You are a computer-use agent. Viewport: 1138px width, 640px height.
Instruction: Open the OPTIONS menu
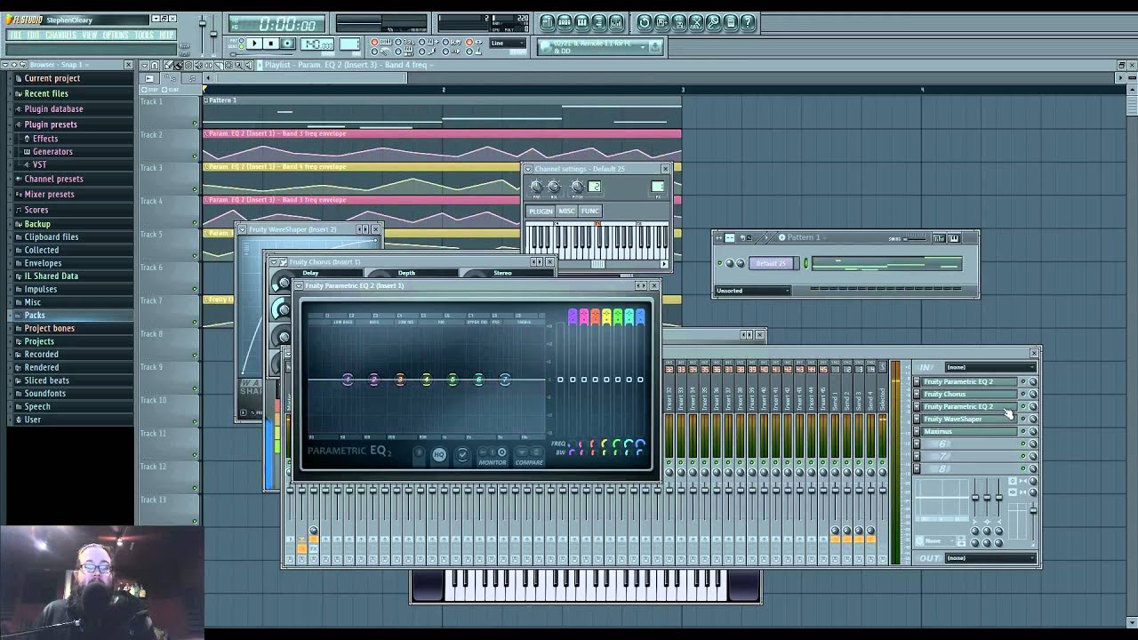tap(116, 35)
